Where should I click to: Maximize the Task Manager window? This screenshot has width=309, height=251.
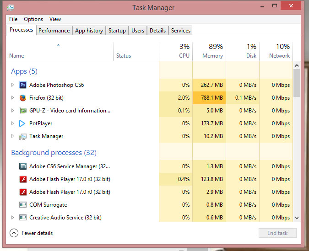[275, 6]
